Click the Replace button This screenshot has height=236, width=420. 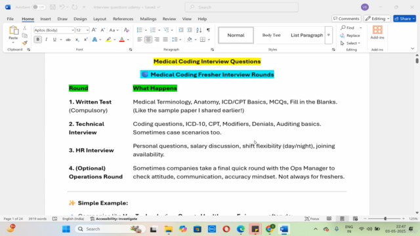click(350, 35)
